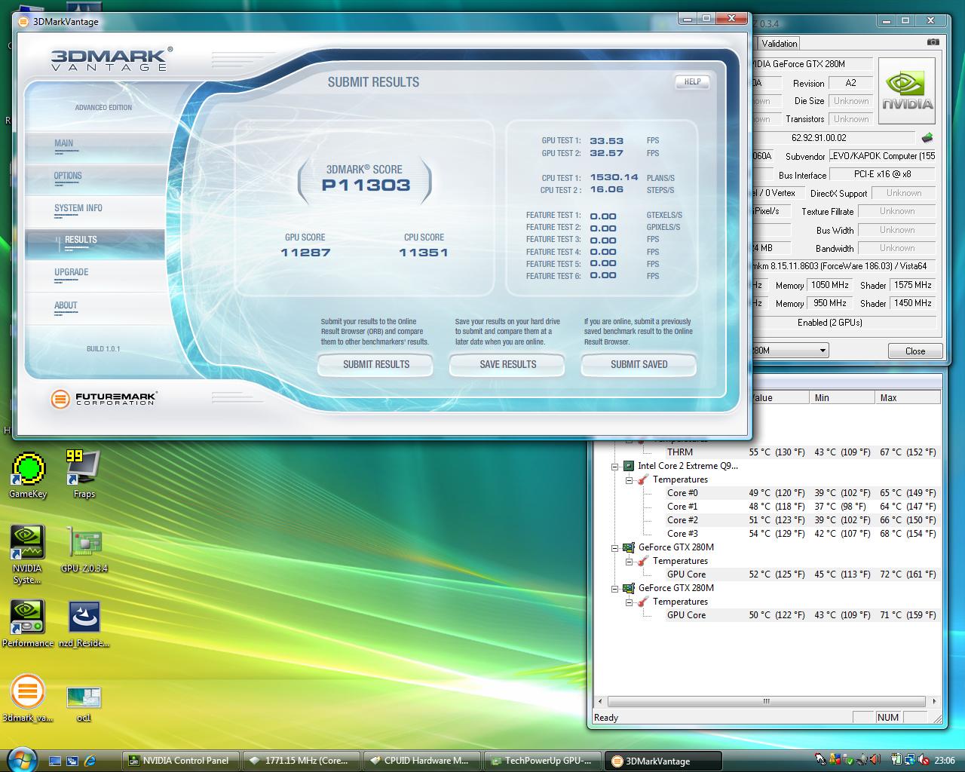
Task: Click the BIOS version field 62.92.91.00.02
Action: tap(835, 138)
